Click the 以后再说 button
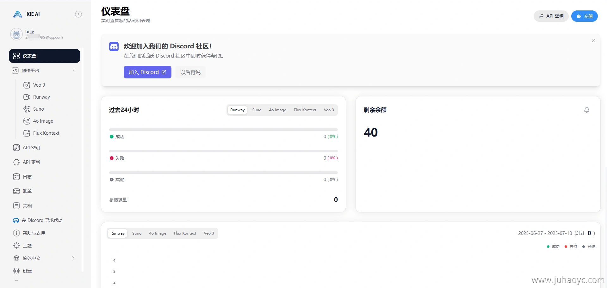This screenshot has height=288, width=607. point(190,72)
